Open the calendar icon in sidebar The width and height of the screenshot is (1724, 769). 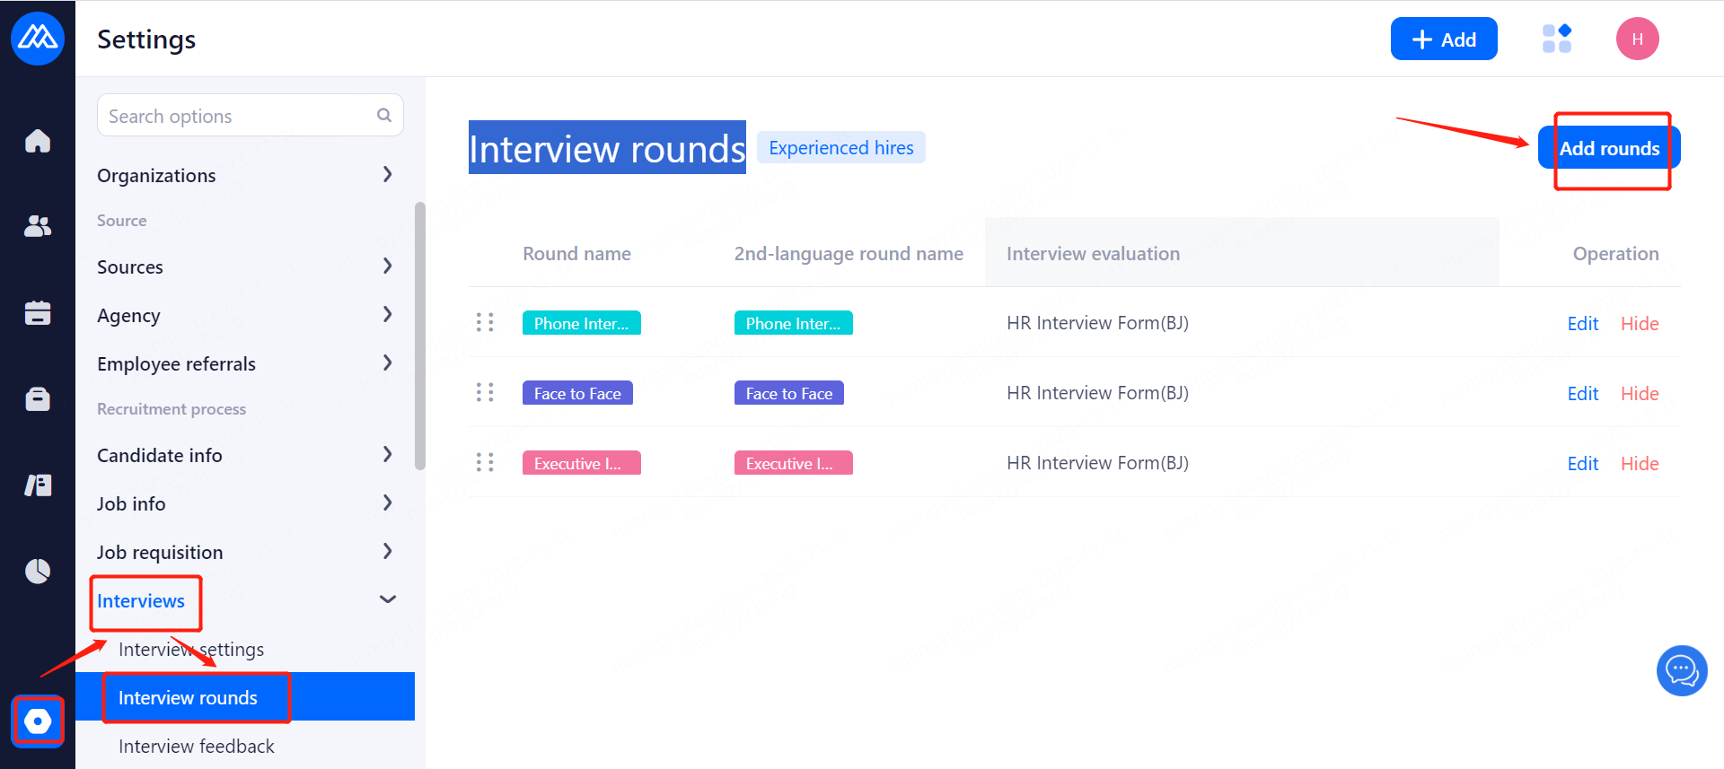pyautogui.click(x=38, y=312)
